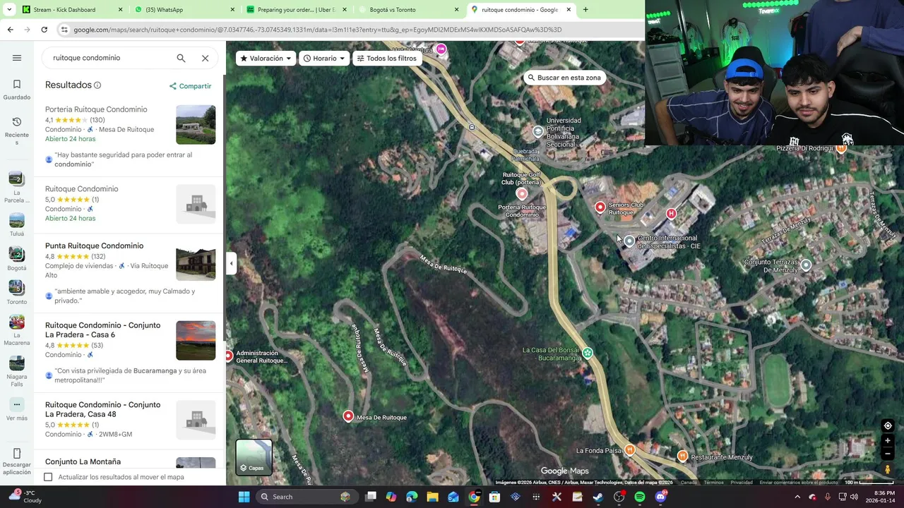
Task: Click the Punta Ruitoque Condominio photo thumbnail
Action: tap(196, 261)
